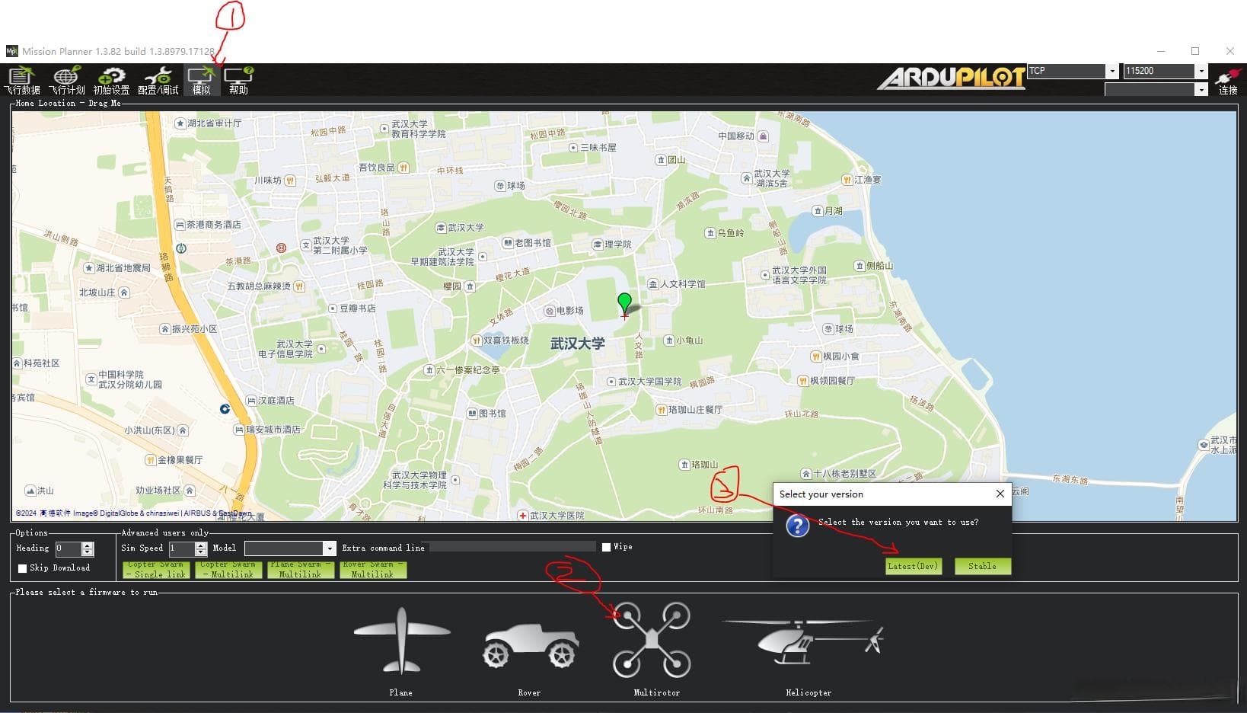1247x713 pixels.
Task: Click the 电影场 map label
Action: pyautogui.click(x=569, y=311)
